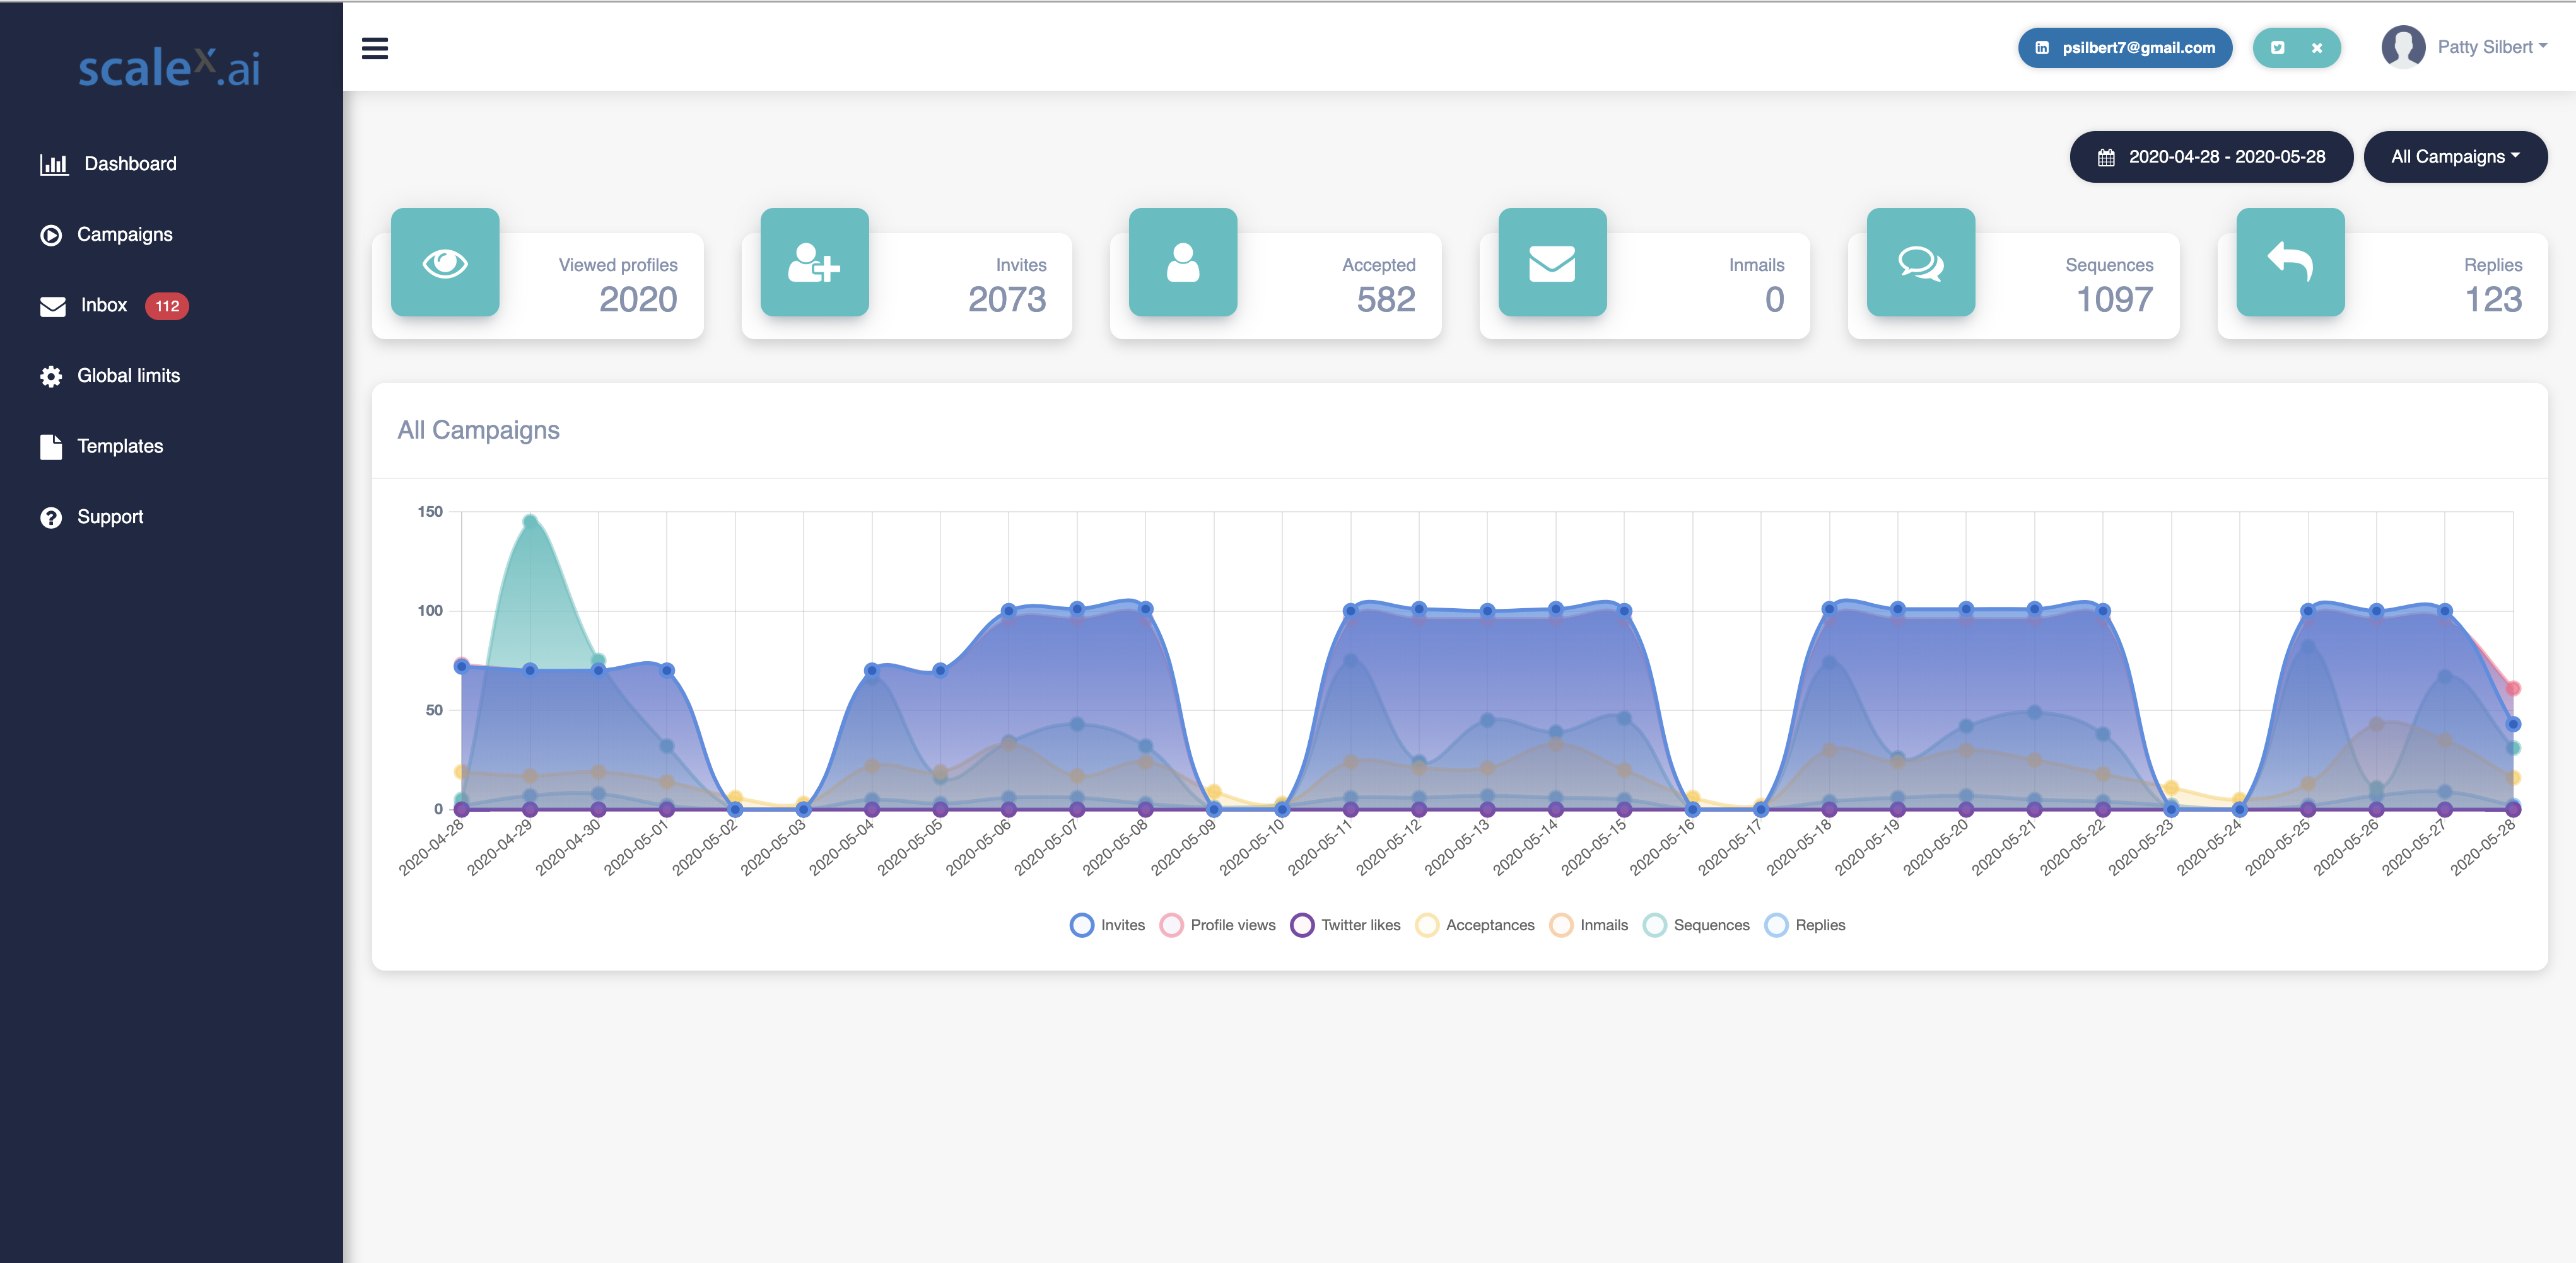Click Twitter likes legend color circle
Screen dimensions: 2576x1263
(1302, 925)
